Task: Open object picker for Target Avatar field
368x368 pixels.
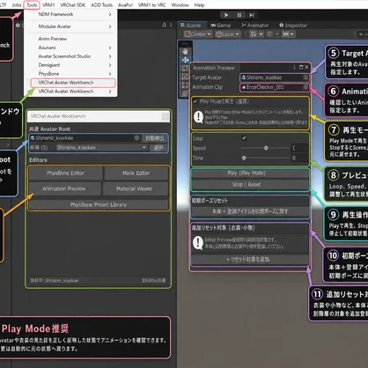Action: [305, 77]
